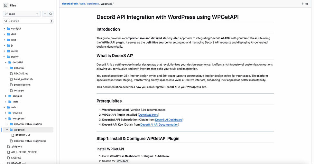The height and width of the screenshot is (164, 314).
Task: Click the search files magnifier icon
Action: click(51, 14)
